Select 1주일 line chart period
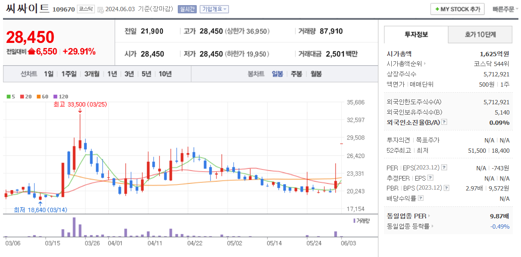The image size is (521, 257). (x=69, y=74)
